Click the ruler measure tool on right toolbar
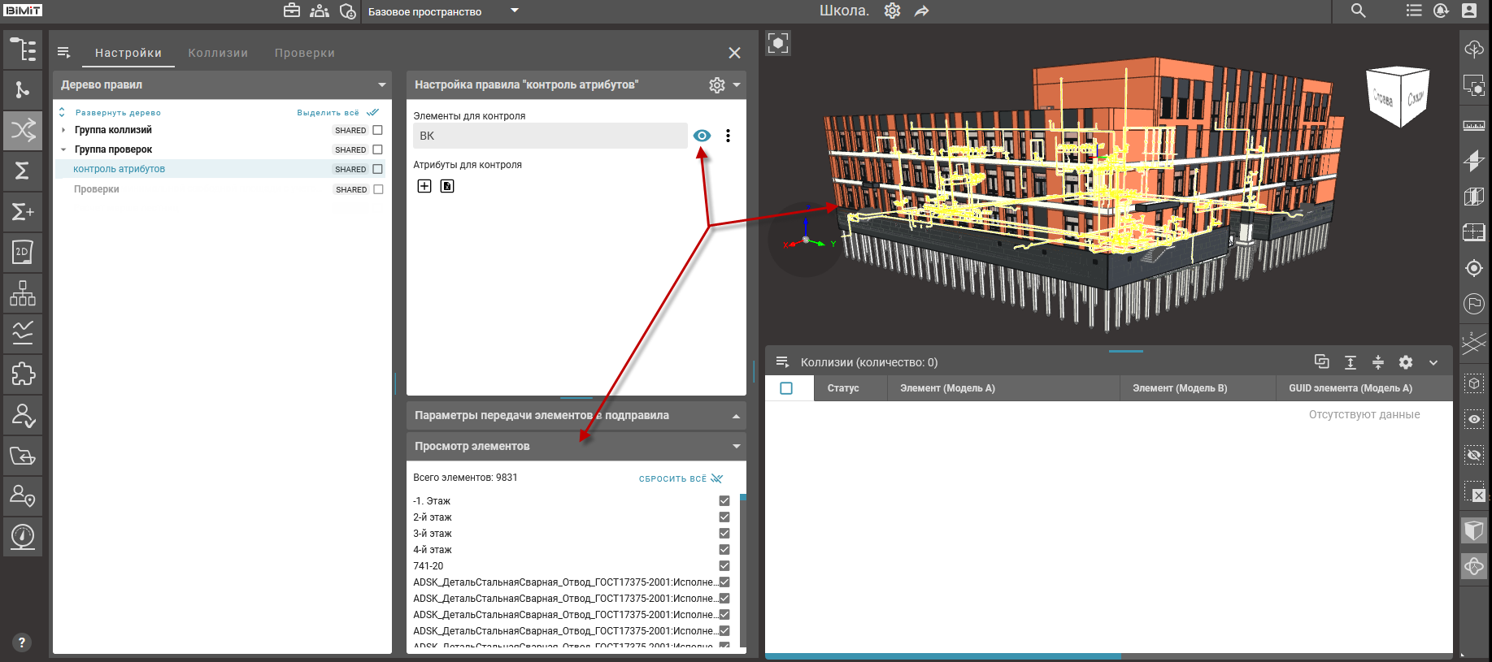The height and width of the screenshot is (662, 1492). (x=1473, y=126)
